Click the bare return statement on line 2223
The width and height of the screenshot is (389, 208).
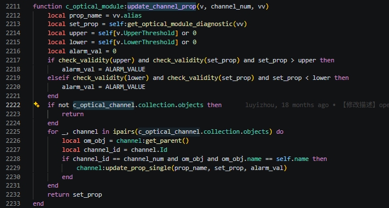[x=72, y=114]
